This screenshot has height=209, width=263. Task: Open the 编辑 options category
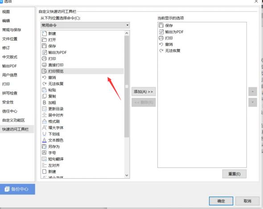pyautogui.click(x=6, y=21)
